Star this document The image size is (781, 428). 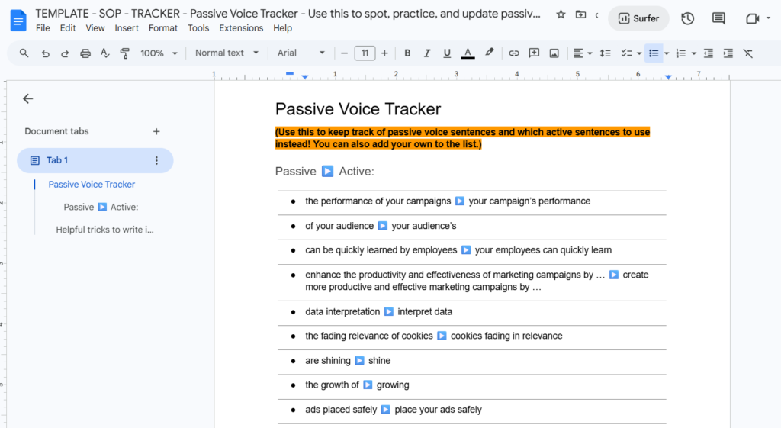[561, 14]
